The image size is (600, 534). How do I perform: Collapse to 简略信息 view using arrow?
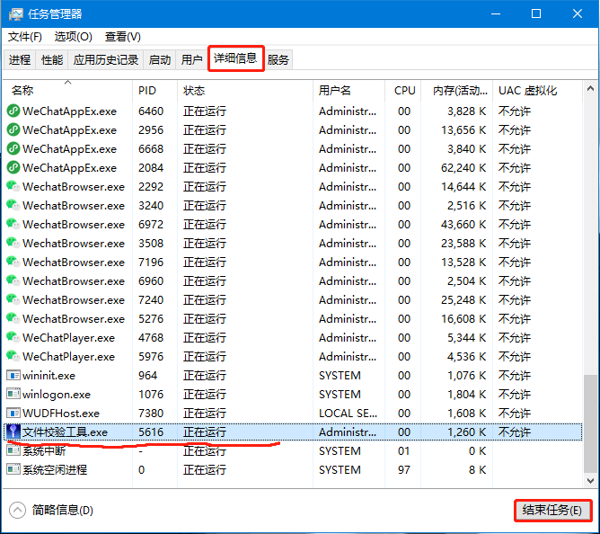[x=17, y=511]
